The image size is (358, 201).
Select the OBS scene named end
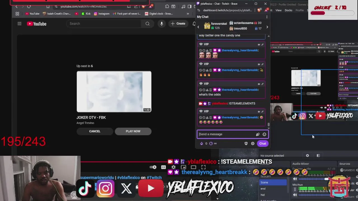point(273,189)
